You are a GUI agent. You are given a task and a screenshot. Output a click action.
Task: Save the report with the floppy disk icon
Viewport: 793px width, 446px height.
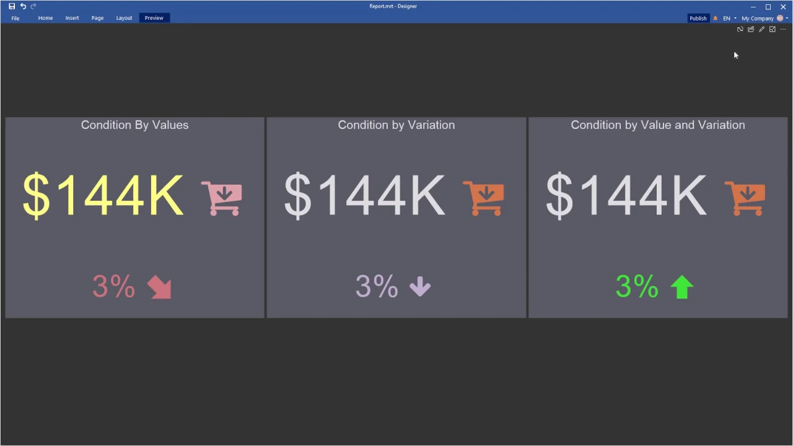tap(12, 6)
